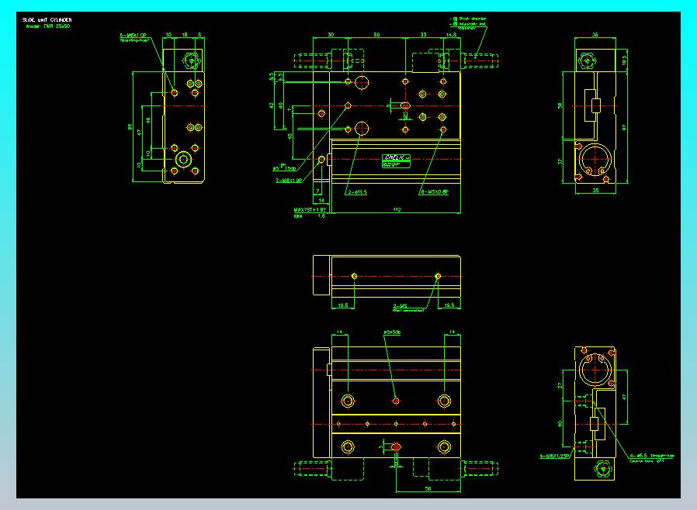Select the '42' vertical dimension text

(x=271, y=105)
